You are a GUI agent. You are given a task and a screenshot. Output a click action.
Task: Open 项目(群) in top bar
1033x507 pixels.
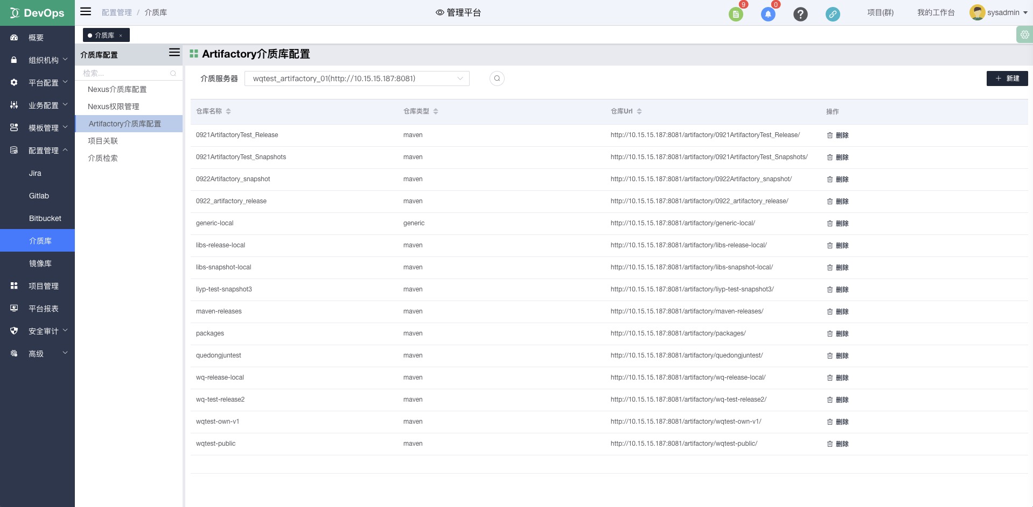(880, 12)
